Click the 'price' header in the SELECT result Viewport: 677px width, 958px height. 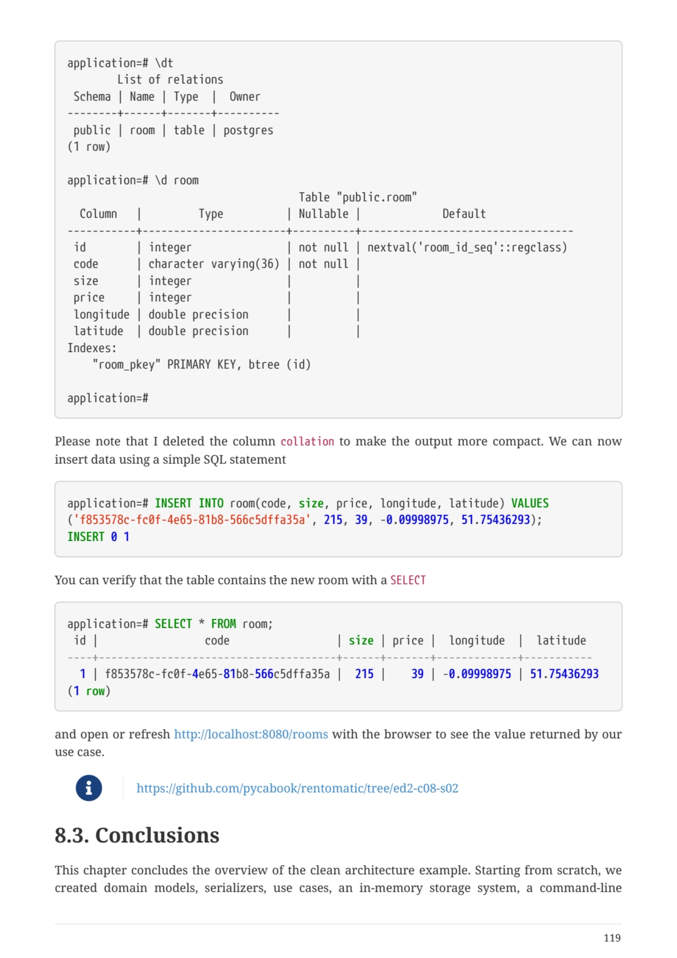tap(408, 641)
